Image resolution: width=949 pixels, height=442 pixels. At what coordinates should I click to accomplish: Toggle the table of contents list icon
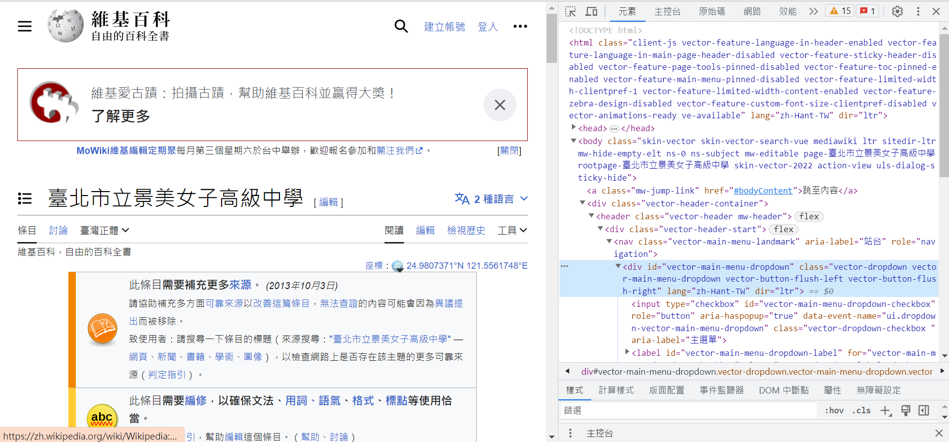(25, 198)
